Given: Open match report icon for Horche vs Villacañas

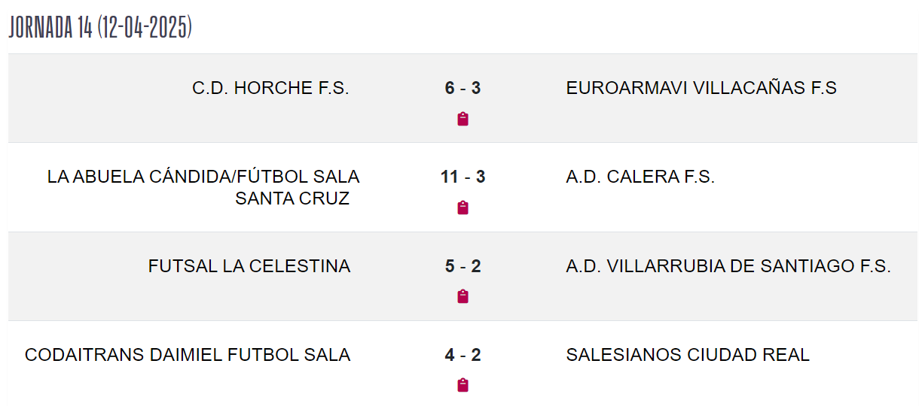Looking at the screenshot, I should (463, 119).
